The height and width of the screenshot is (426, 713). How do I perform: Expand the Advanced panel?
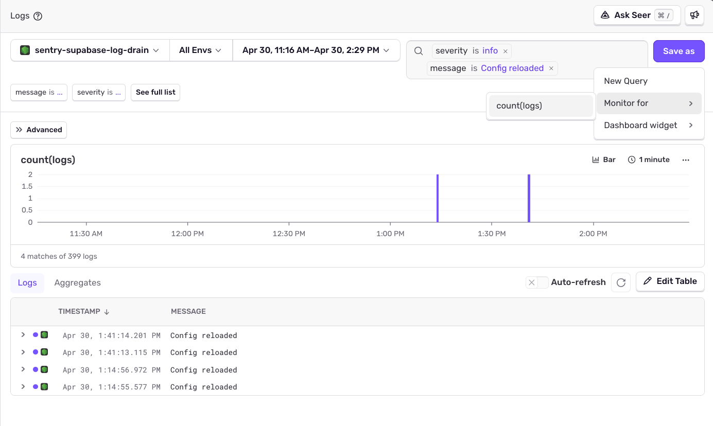pos(39,130)
